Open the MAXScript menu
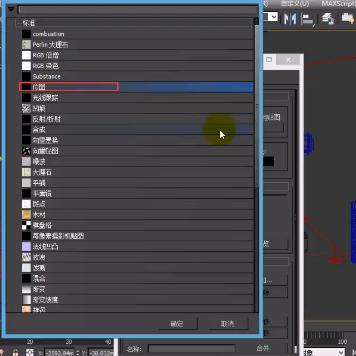 pyautogui.click(x=338, y=4)
